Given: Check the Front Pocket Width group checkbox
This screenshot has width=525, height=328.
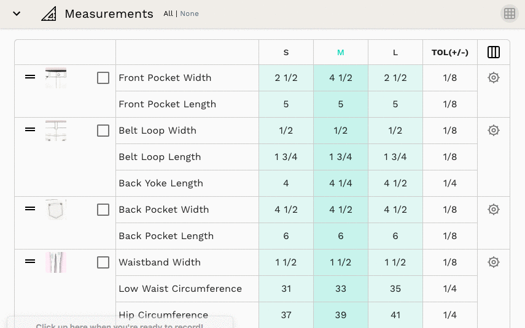Looking at the screenshot, I should (103, 78).
